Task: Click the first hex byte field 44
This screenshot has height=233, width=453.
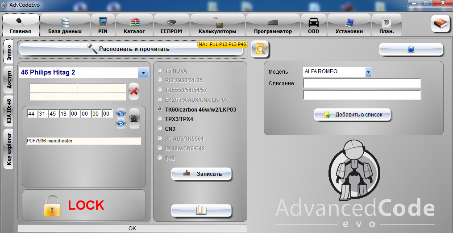Action: [x=32, y=114]
